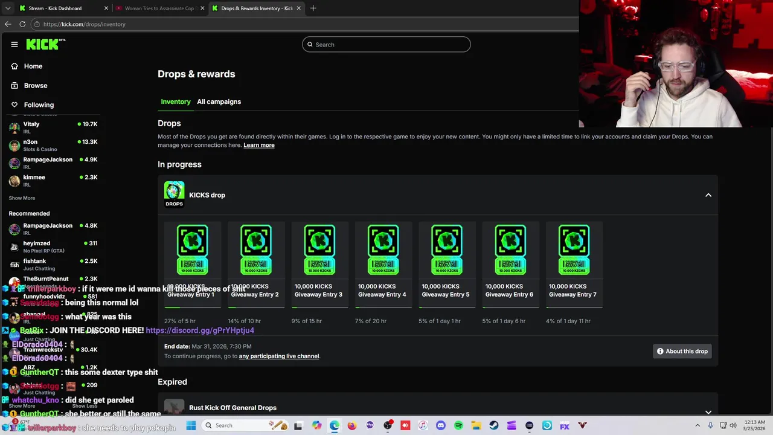Open the Learn more link

[258, 145]
